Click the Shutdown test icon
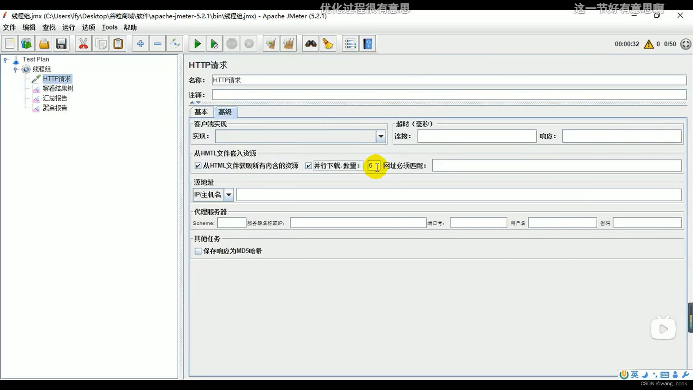This screenshot has width=693, height=390. click(249, 44)
